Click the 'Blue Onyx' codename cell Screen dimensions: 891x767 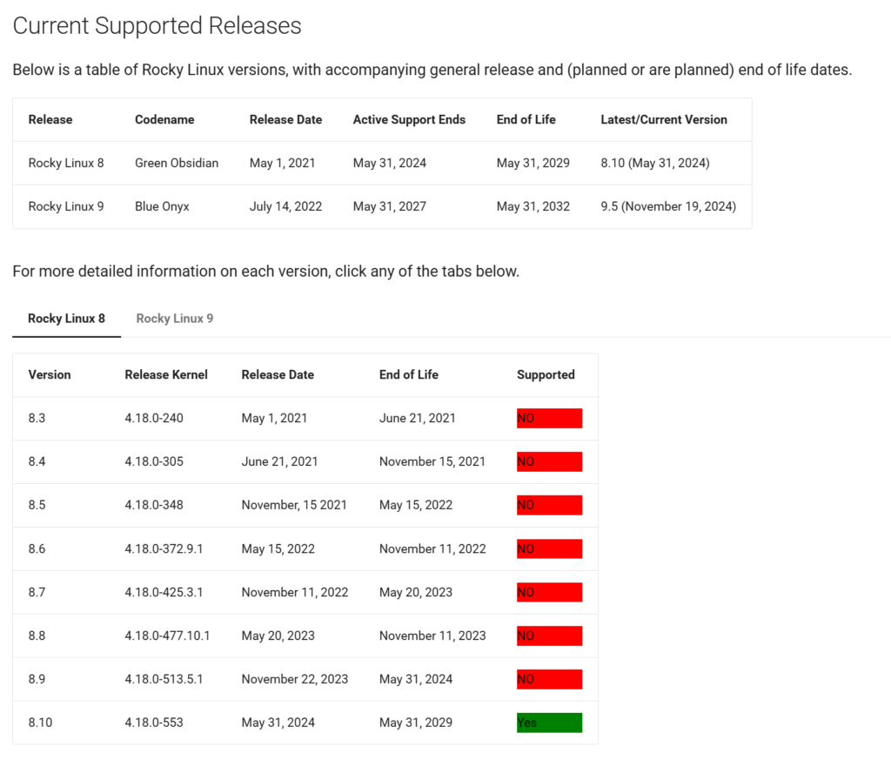coord(162,206)
